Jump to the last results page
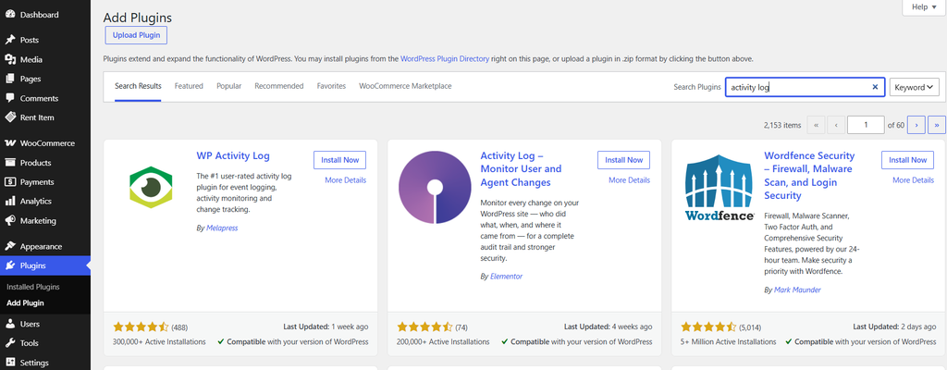Image resolution: width=947 pixels, height=370 pixels. pos(937,125)
